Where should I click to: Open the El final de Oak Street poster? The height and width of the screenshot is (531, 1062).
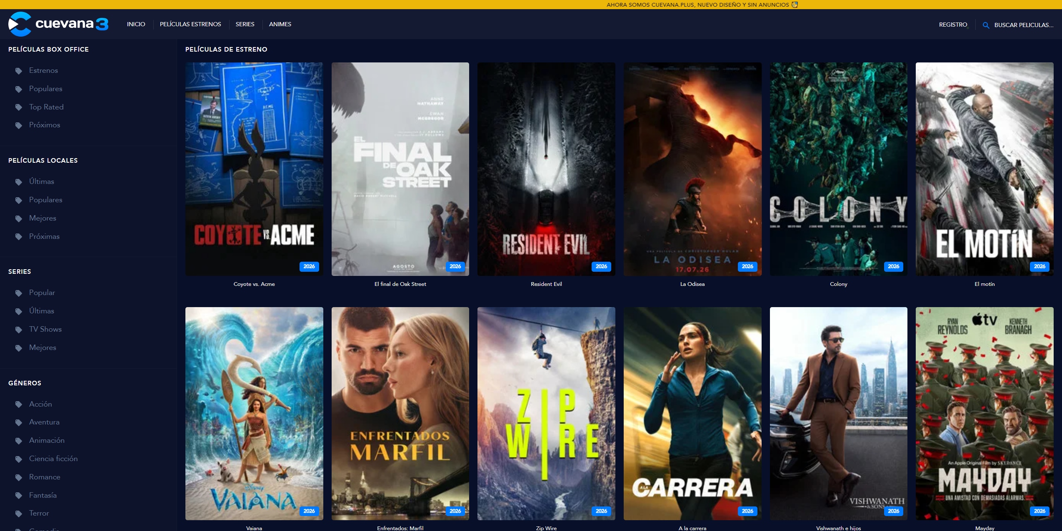pos(400,169)
